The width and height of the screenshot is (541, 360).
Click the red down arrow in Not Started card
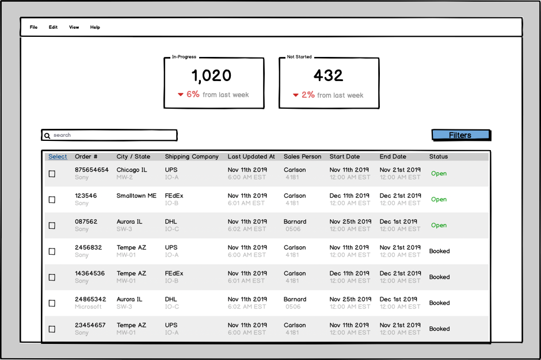[295, 95]
